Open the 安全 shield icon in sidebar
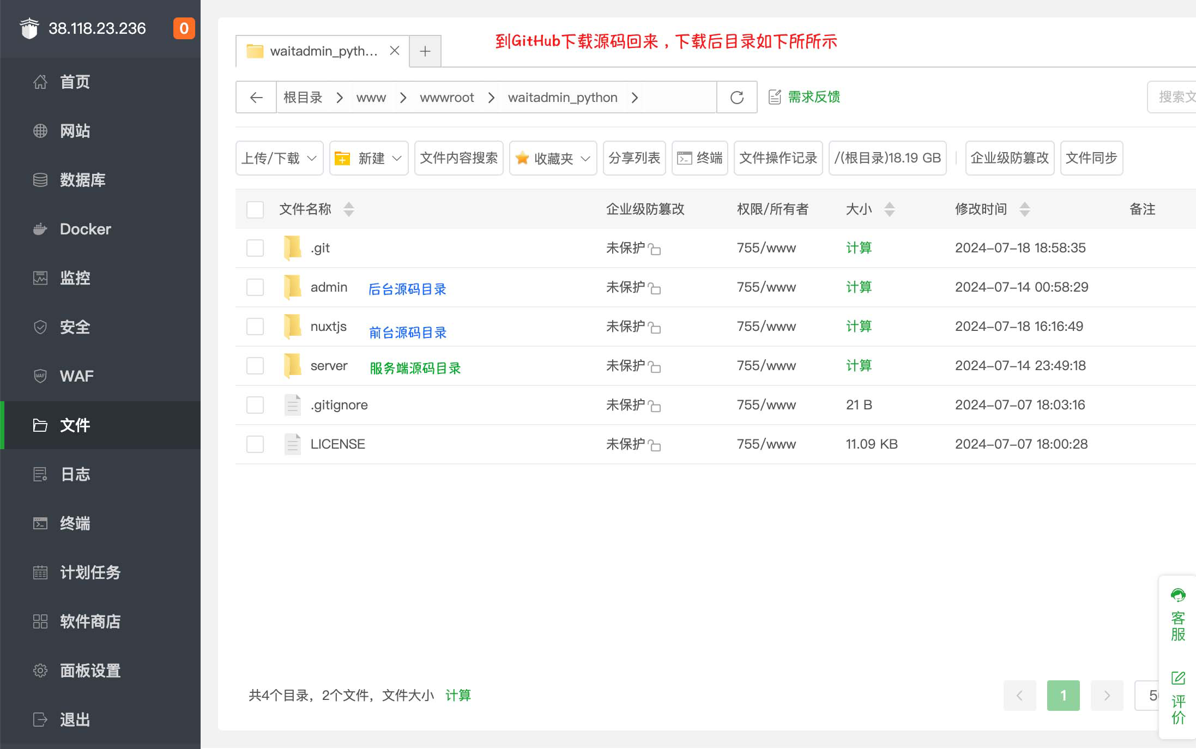Image resolution: width=1196 pixels, height=749 pixels. coord(40,327)
